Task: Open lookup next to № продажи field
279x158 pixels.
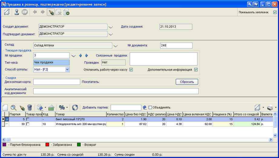Action: click(74, 55)
